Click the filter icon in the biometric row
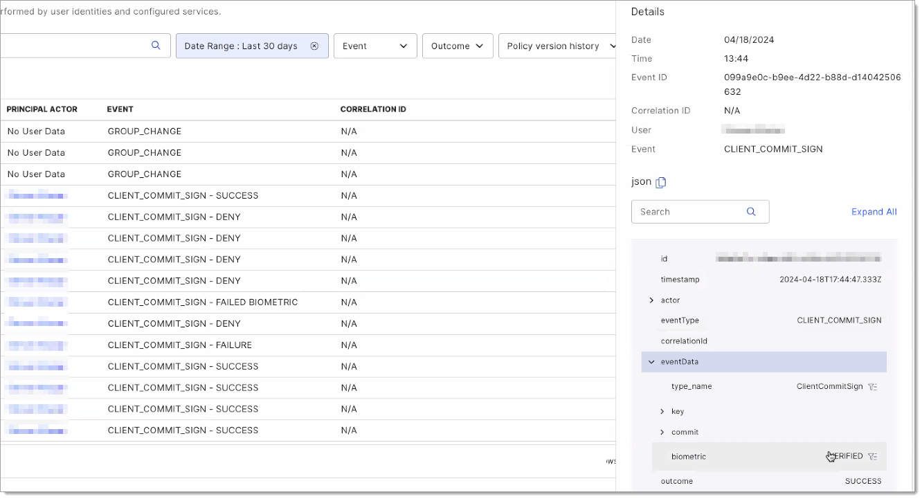The width and height of the screenshot is (922, 499). pos(873,457)
